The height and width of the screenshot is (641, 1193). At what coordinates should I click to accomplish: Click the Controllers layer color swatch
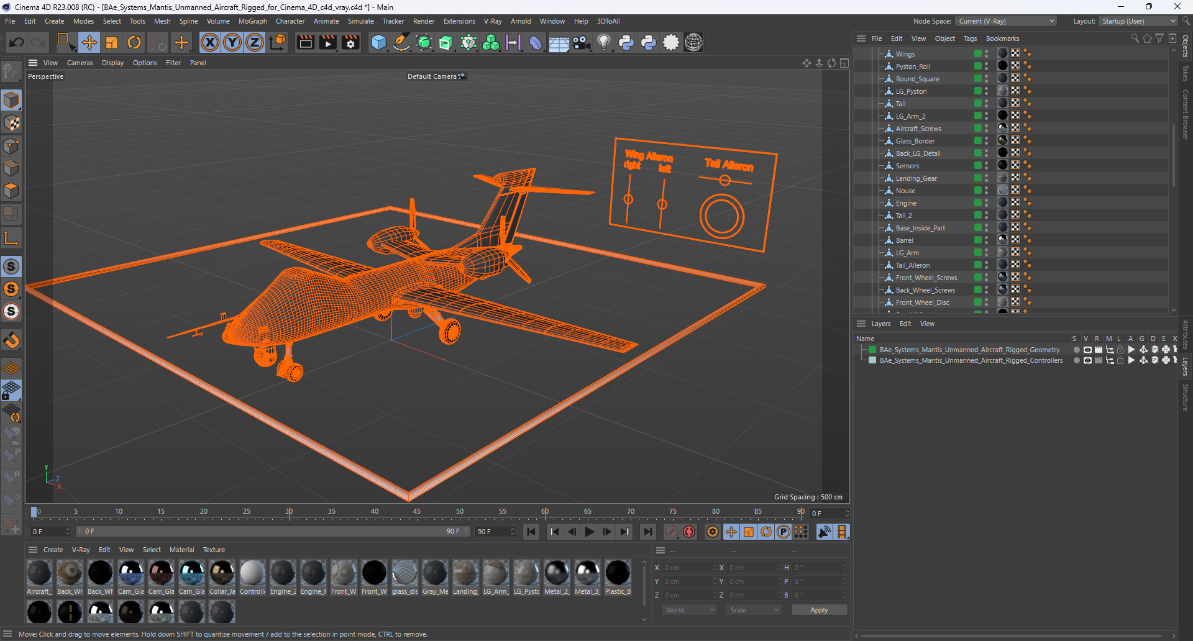coord(872,360)
